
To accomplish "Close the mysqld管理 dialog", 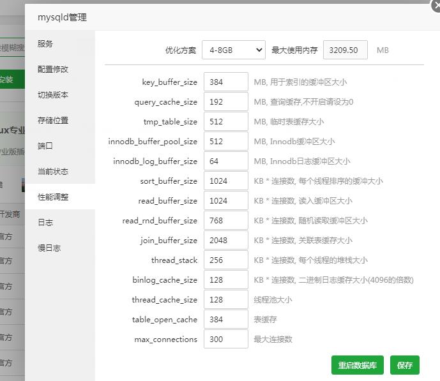I will 437,6.
